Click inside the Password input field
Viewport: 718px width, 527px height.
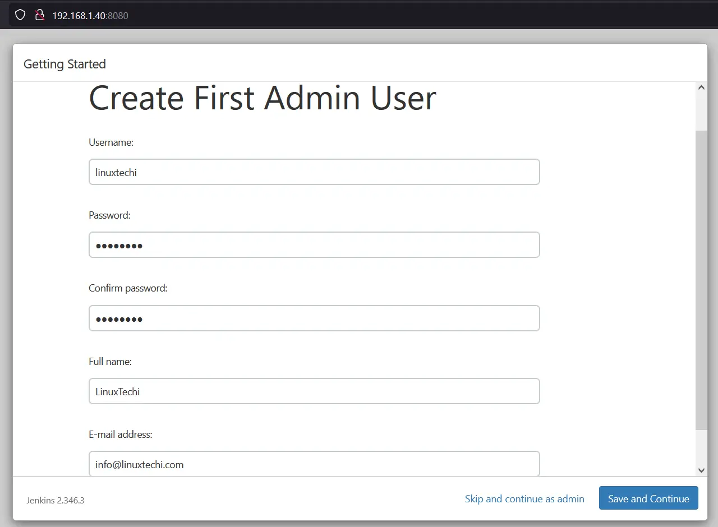pyautogui.click(x=314, y=245)
